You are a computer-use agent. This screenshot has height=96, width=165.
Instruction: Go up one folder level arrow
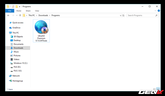pyautogui.click(x=20, y=15)
